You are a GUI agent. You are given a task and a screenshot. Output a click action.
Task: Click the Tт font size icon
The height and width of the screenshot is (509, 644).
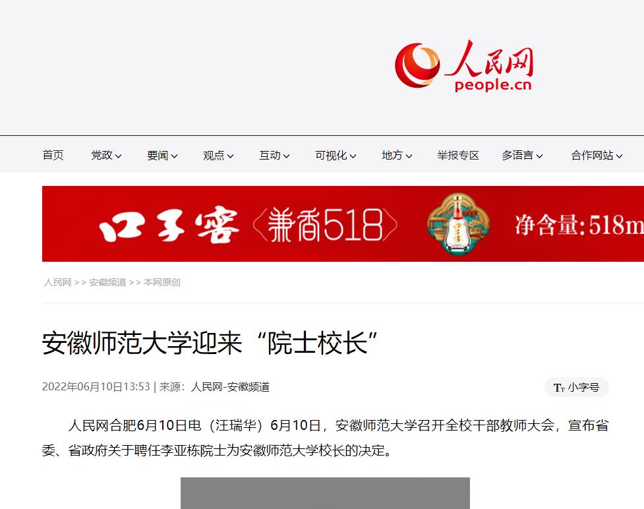point(559,388)
